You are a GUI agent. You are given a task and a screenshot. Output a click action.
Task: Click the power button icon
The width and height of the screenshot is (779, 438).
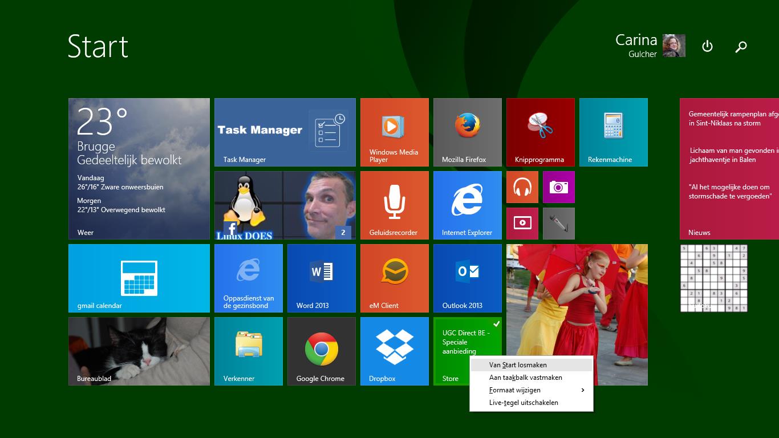pyautogui.click(x=707, y=46)
